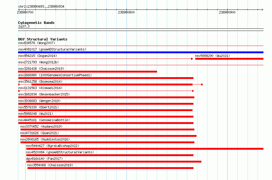Open the nsv3936683 (Wenger2019) label
Image resolution: width=272 pixels, height=180 pixels.
click(39, 101)
